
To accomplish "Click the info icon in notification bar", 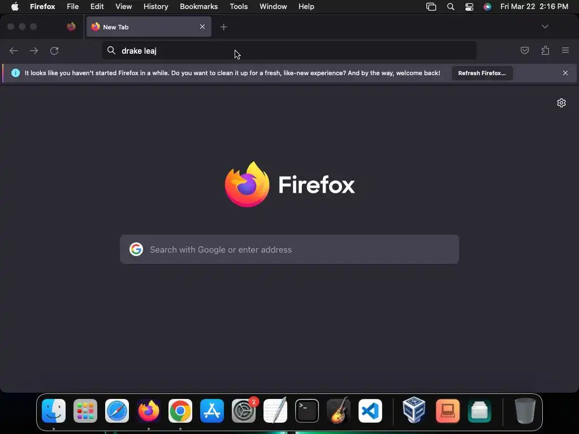I will tap(15, 73).
